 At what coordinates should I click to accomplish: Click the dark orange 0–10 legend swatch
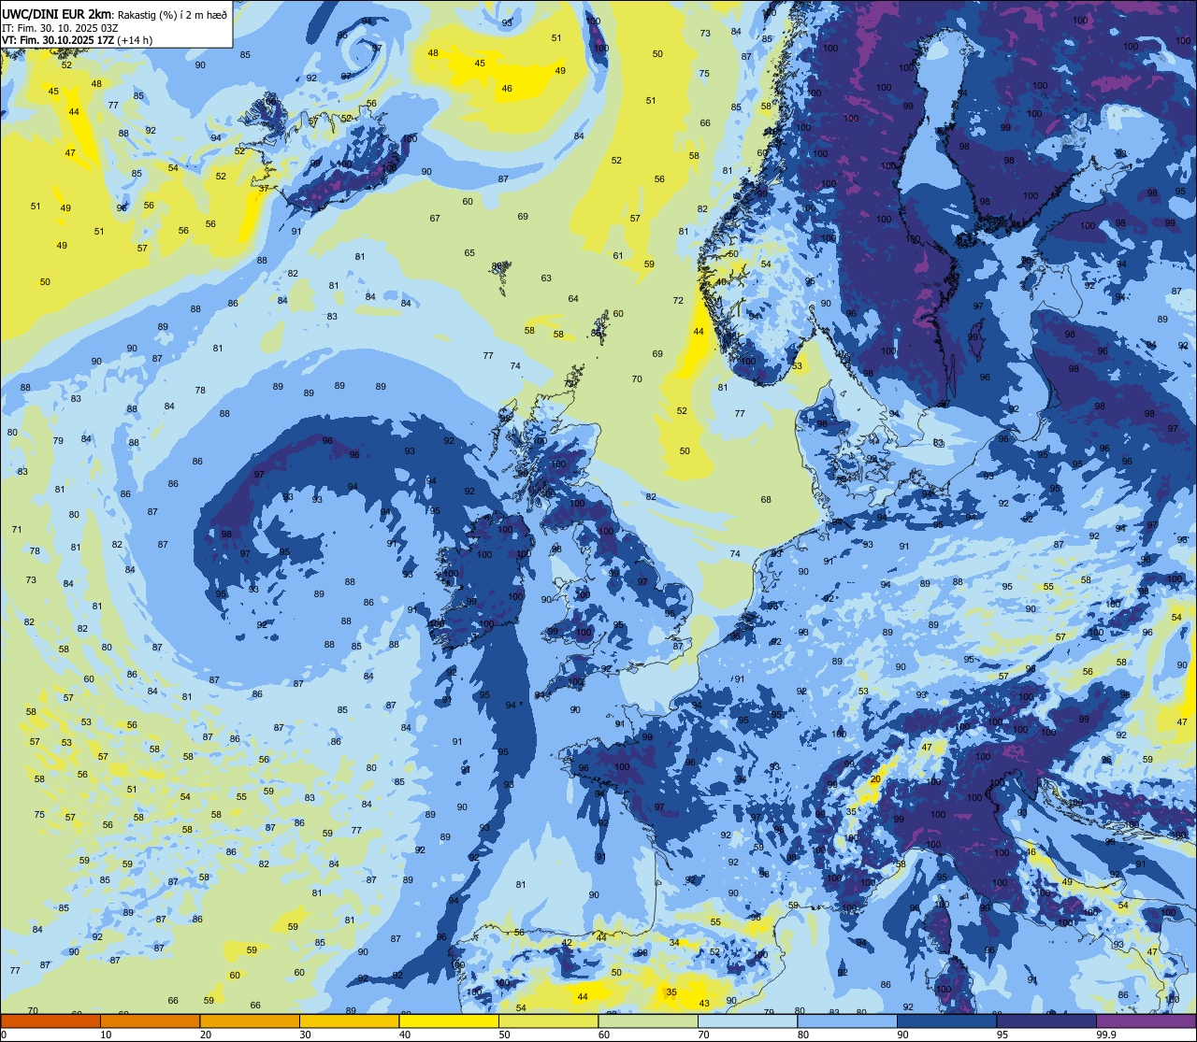tap(50, 1021)
